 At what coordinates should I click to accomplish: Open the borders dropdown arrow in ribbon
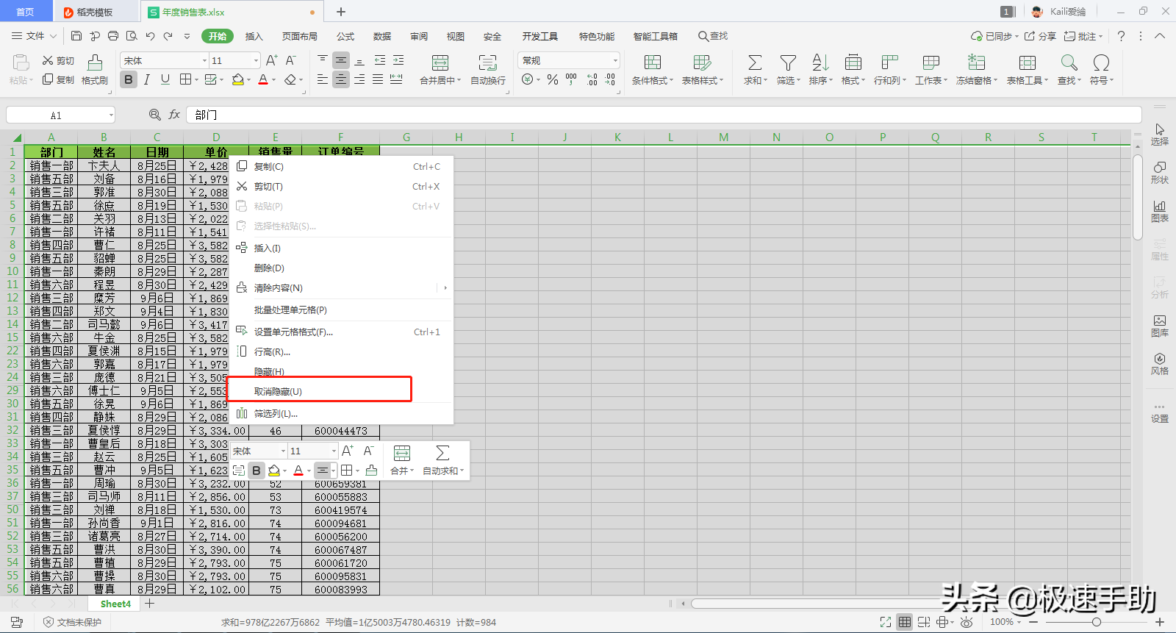(197, 79)
